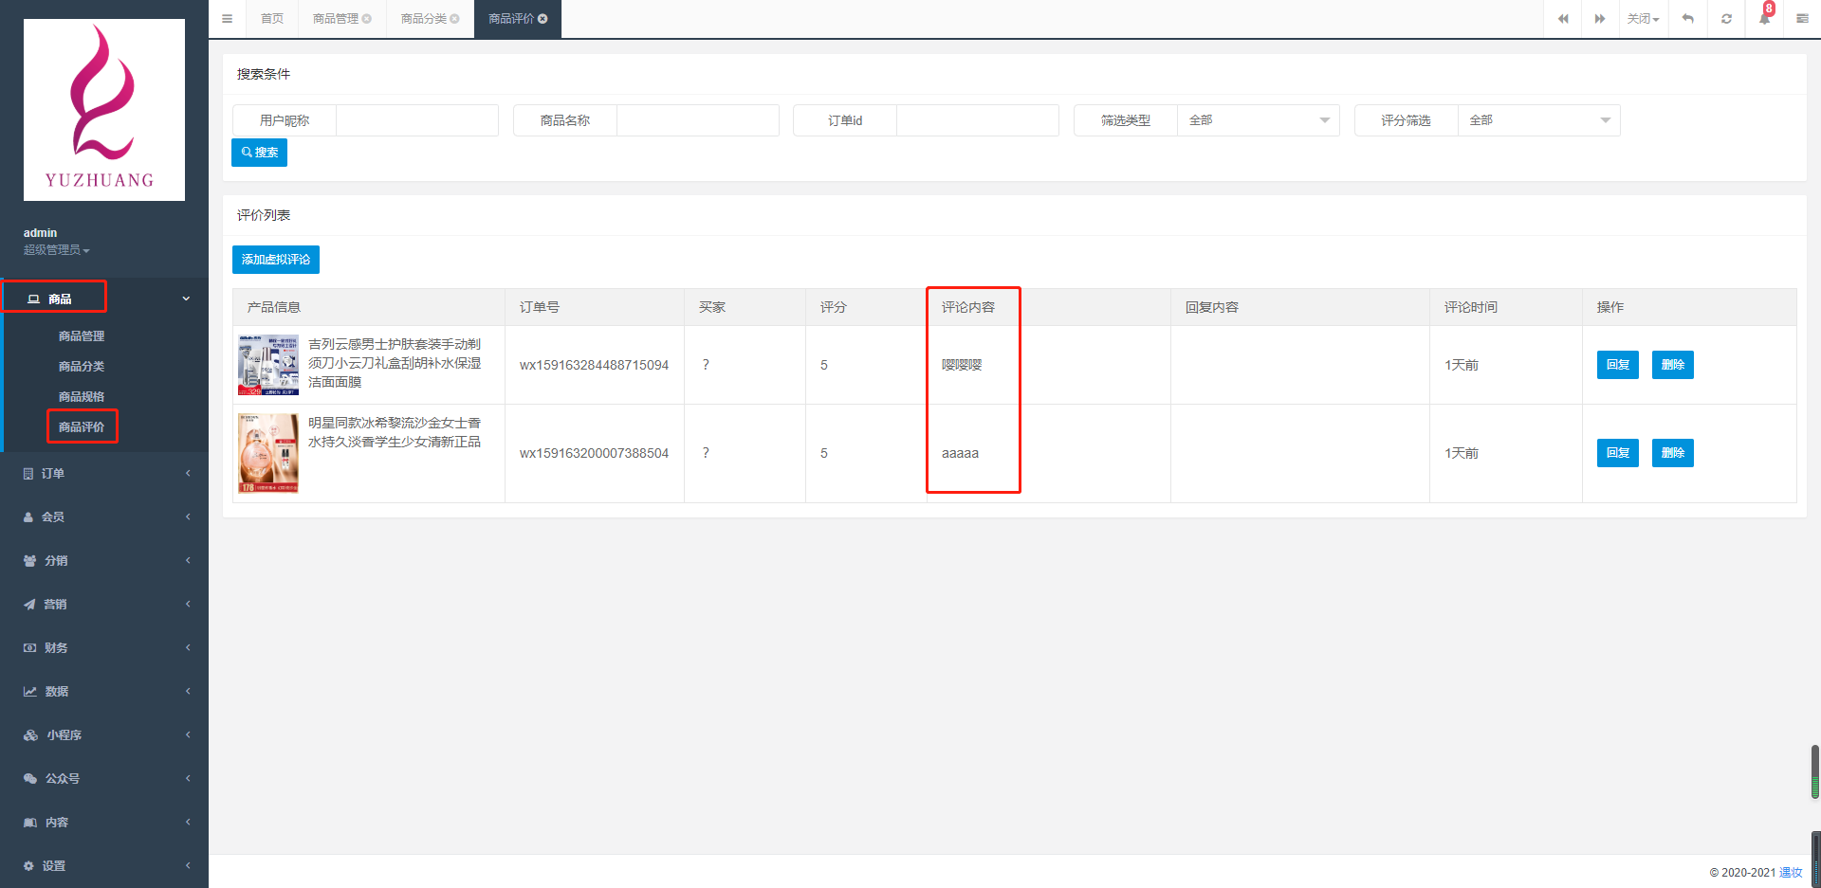Click the page vertical scrollbar
1821x888 pixels.
click(1815, 772)
